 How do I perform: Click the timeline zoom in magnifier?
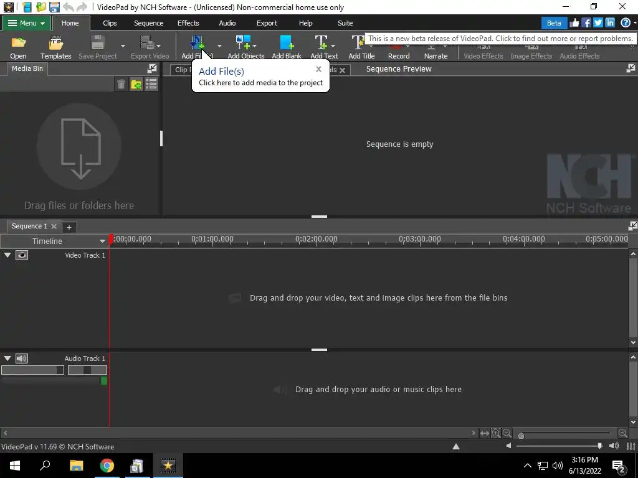pos(622,433)
